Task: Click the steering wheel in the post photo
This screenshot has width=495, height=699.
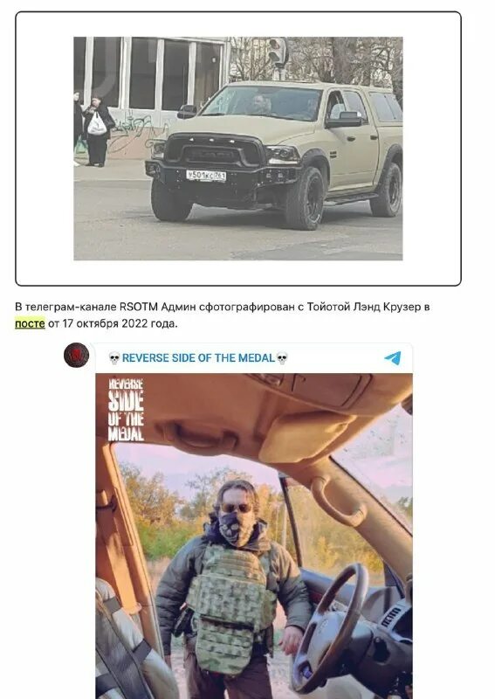Action: click(x=329, y=627)
